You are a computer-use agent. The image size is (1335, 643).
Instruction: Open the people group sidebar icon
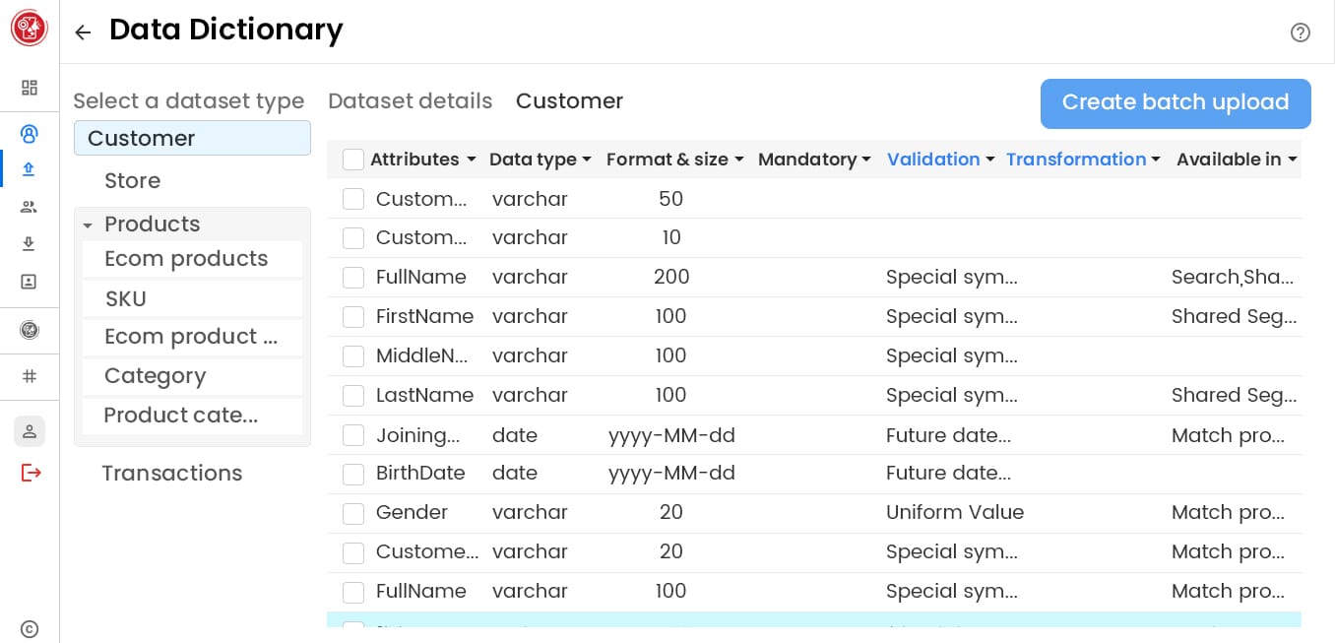[29, 207]
